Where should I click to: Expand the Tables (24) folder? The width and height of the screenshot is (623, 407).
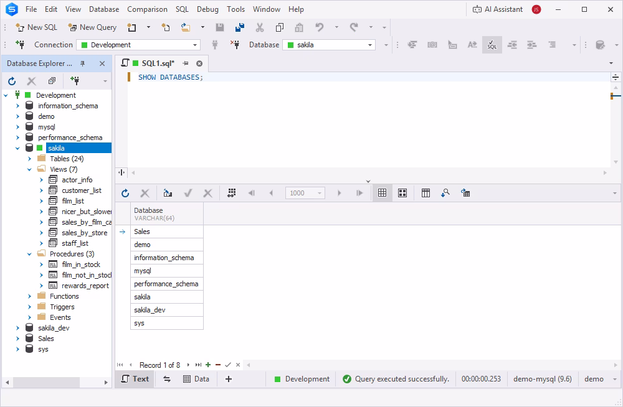pyautogui.click(x=29, y=159)
